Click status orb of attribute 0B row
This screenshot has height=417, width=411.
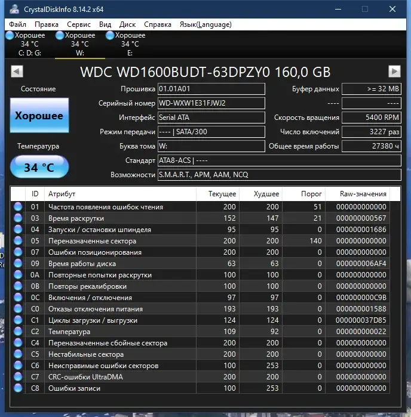point(18,286)
